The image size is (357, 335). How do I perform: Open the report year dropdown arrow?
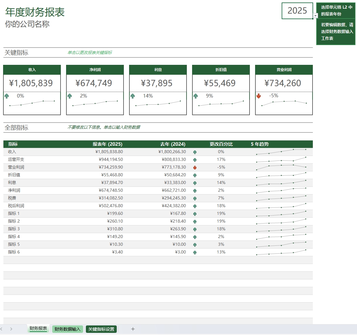click(x=315, y=16)
